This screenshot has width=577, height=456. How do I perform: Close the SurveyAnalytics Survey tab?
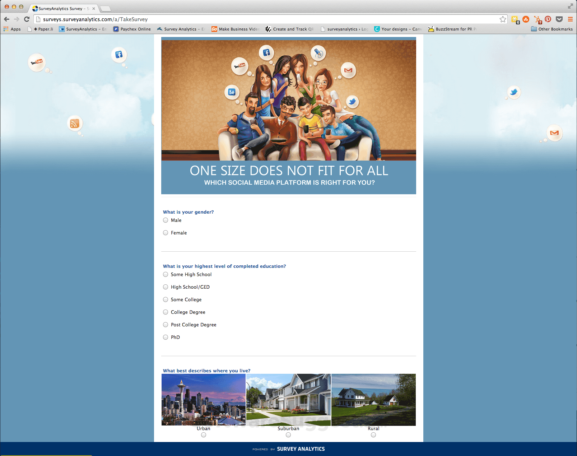94,9
